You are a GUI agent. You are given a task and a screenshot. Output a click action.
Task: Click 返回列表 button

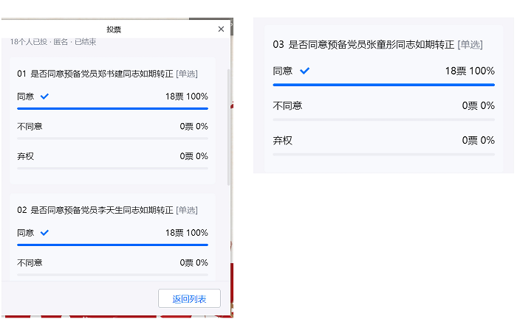pos(189,299)
